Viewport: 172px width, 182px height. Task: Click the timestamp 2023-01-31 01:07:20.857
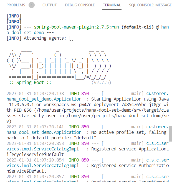35,176
